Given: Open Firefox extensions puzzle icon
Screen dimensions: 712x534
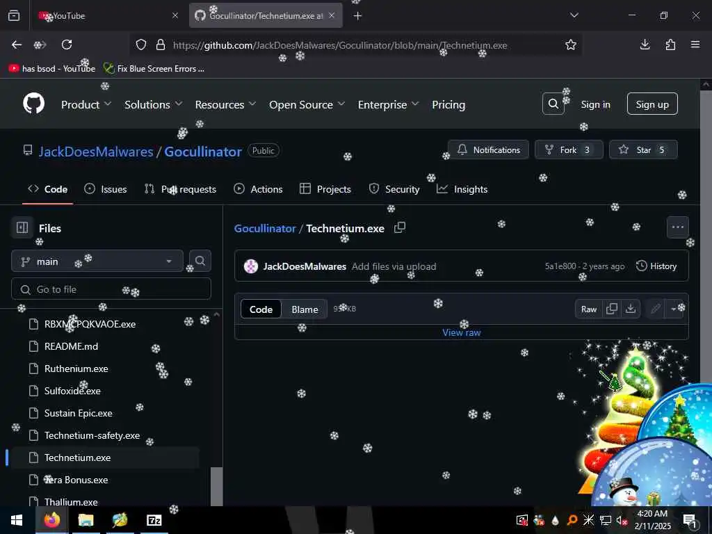Looking at the screenshot, I should 670,44.
